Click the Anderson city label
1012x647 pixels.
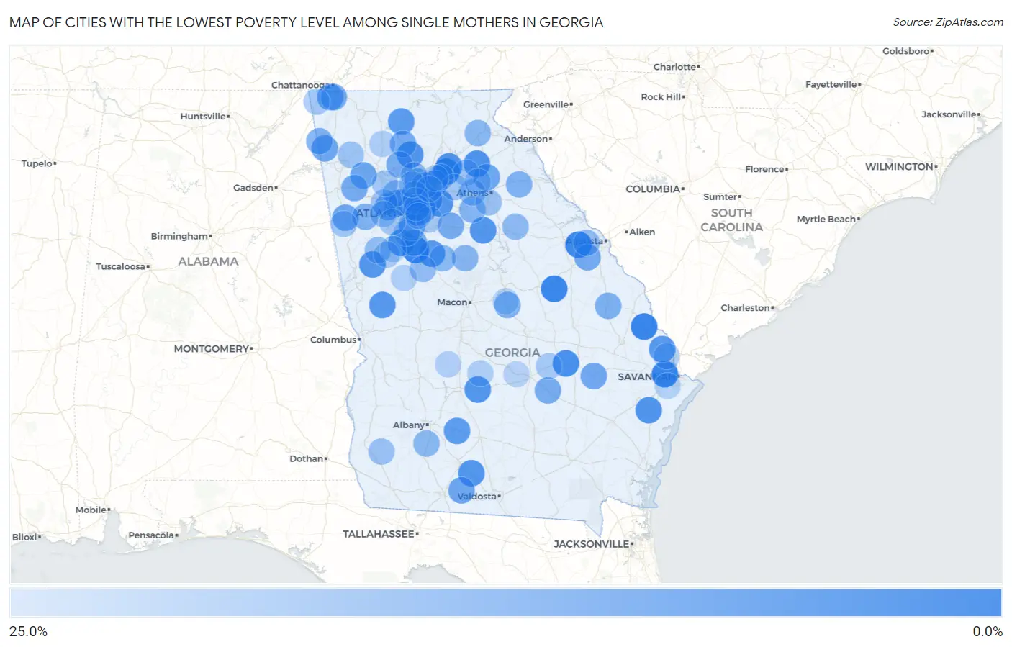pos(528,139)
